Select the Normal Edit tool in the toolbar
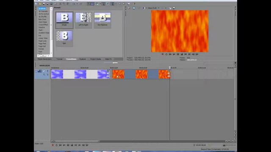 [112, 4]
